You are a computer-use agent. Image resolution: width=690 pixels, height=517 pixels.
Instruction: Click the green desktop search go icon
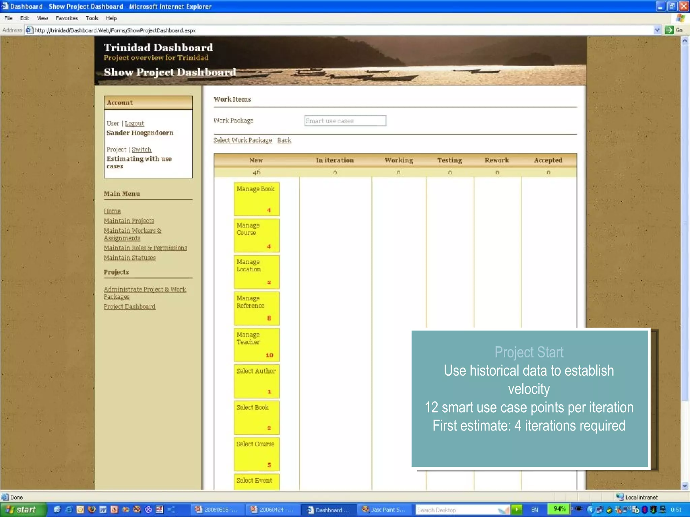516,509
